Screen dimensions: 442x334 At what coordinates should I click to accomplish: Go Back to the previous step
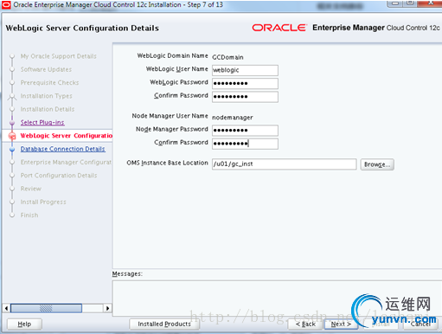pos(305,324)
